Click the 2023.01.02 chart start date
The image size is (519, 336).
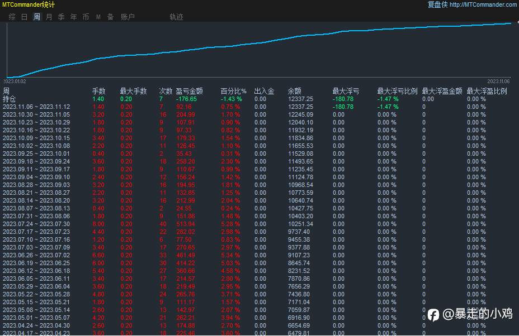(15, 81)
